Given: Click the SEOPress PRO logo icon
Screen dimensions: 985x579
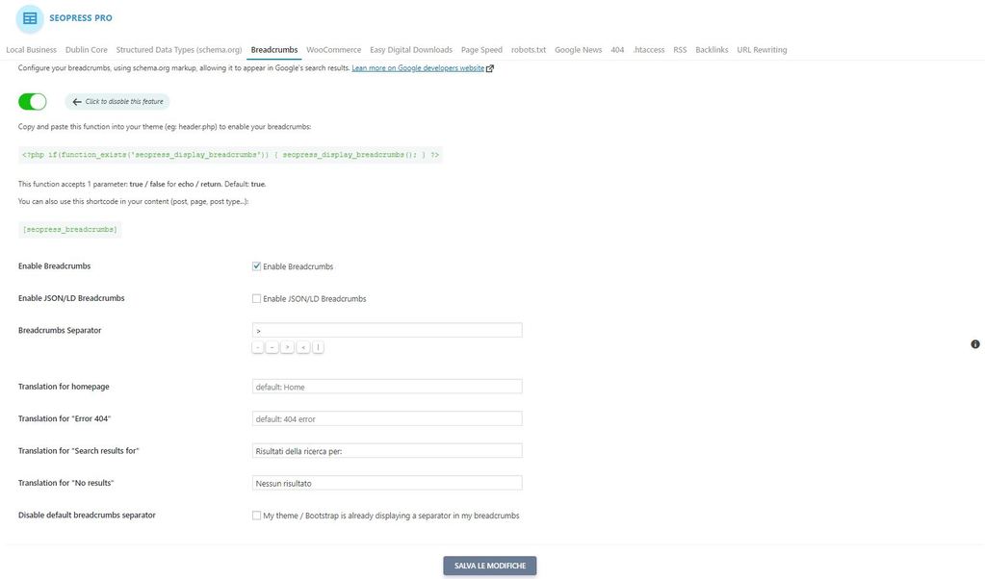Looking at the screenshot, I should click(x=30, y=19).
